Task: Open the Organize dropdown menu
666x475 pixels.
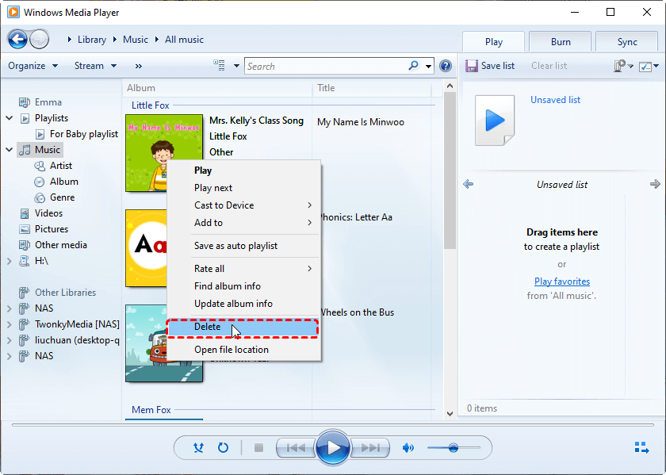Action: [x=33, y=66]
